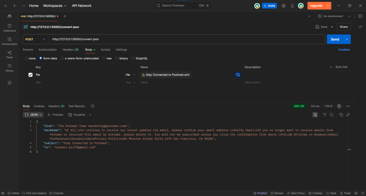Image resolution: width=366 pixels, height=196 pixels.
Task: View response history clock icon
Action: click(93, 106)
